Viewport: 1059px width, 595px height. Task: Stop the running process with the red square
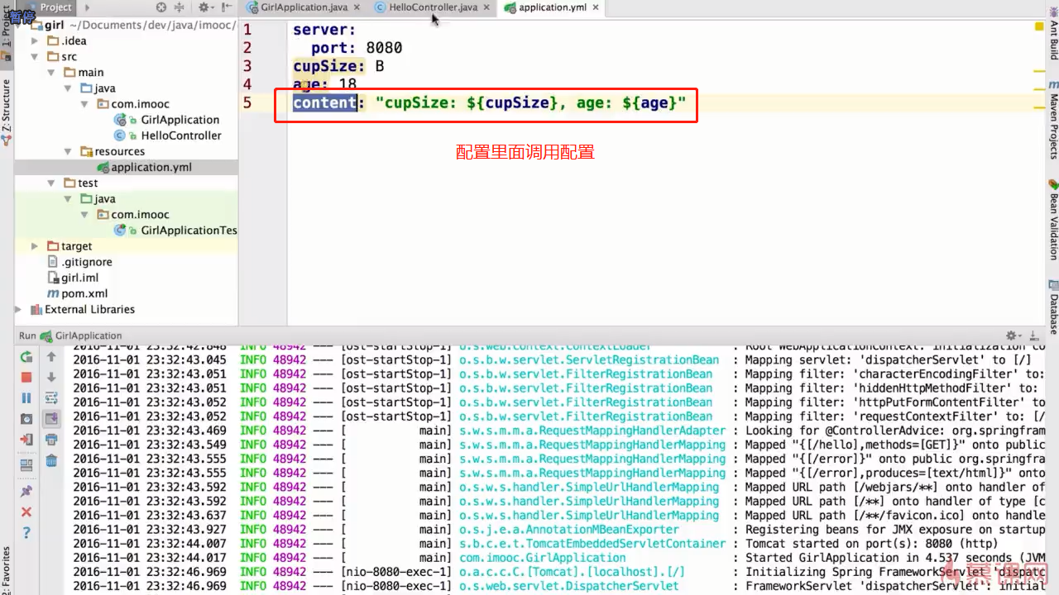tap(26, 377)
